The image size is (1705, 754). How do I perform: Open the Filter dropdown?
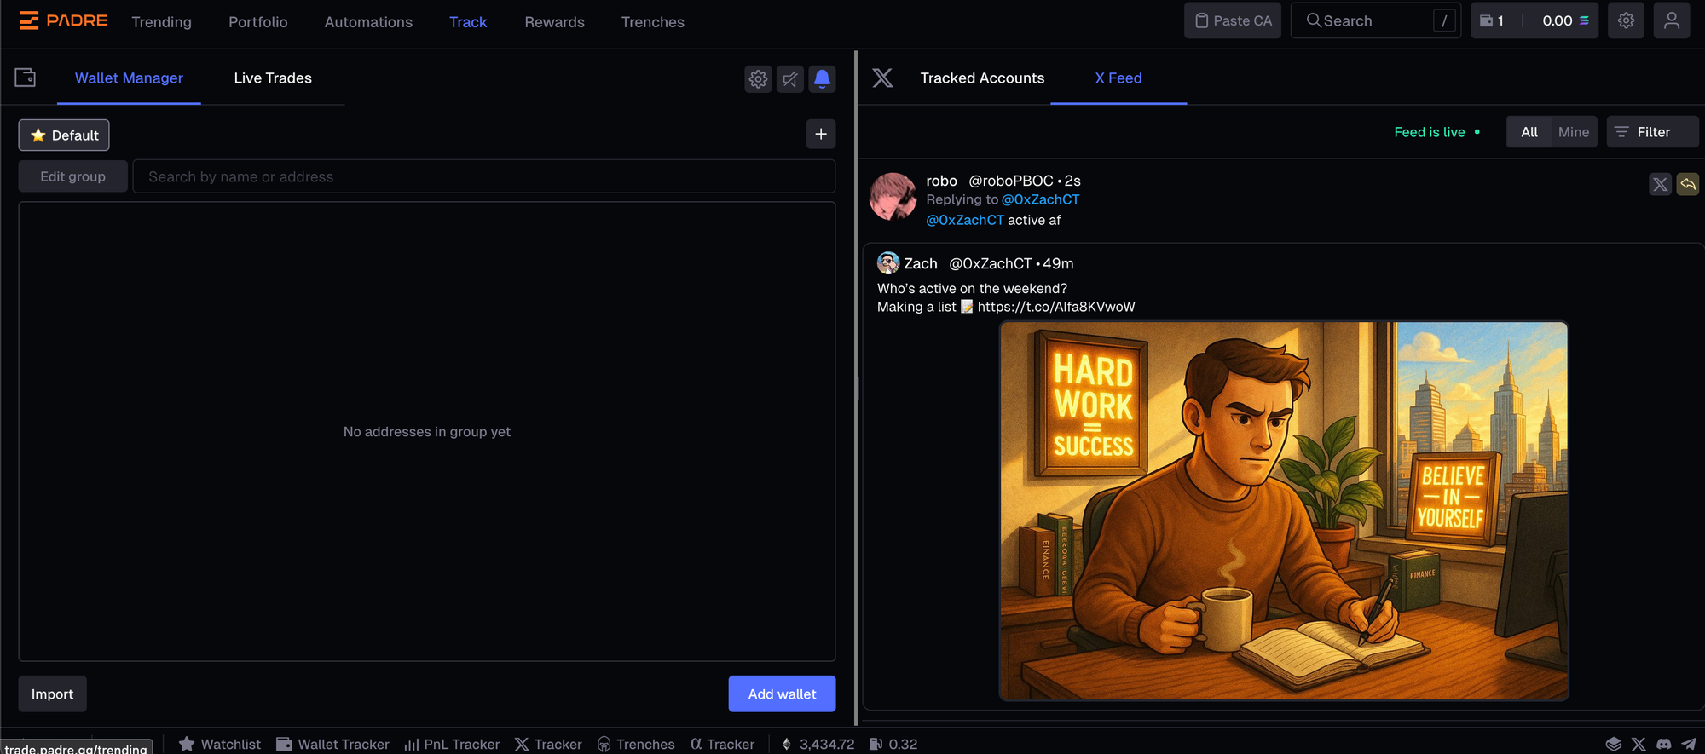click(1652, 132)
